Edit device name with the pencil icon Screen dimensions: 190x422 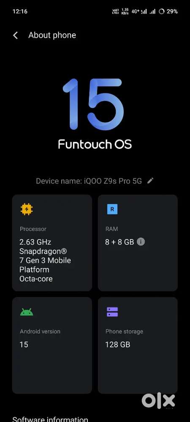pos(150,181)
